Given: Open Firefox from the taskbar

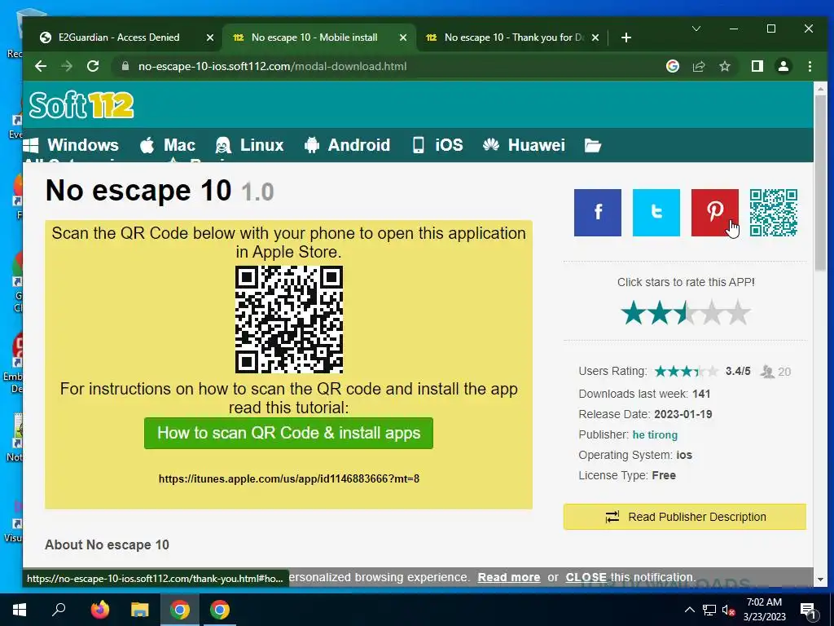Looking at the screenshot, I should point(100,610).
